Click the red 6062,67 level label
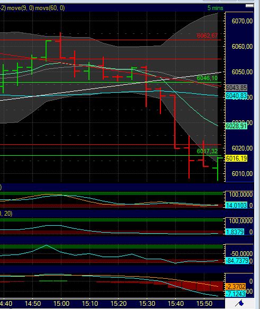260x309 pixels. [x=207, y=36]
